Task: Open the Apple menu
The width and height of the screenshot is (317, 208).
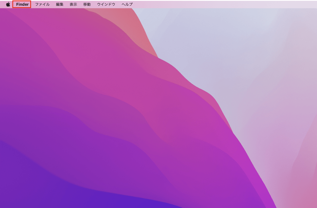Action: click(8, 4)
